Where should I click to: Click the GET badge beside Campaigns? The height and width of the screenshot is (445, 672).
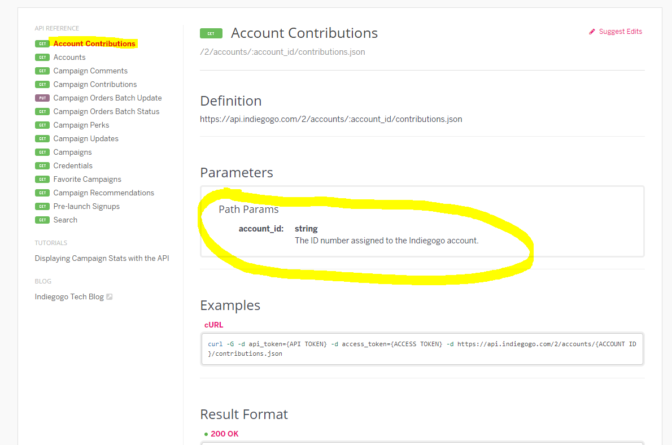click(x=42, y=152)
